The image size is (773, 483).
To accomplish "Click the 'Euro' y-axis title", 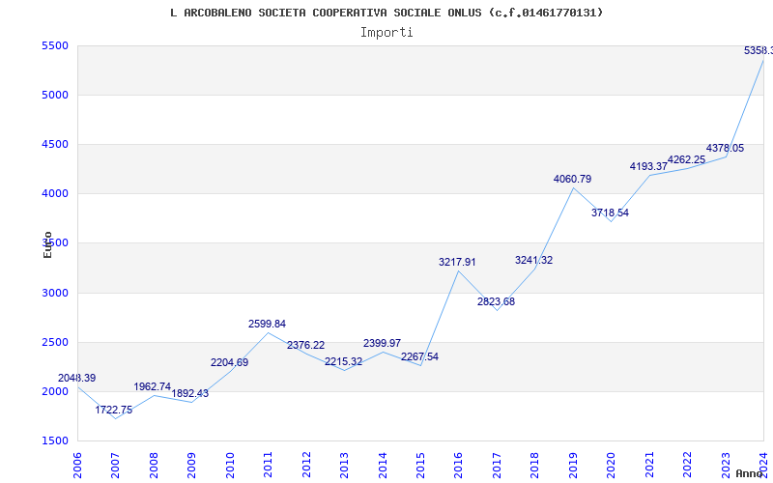I will click(47, 244).
